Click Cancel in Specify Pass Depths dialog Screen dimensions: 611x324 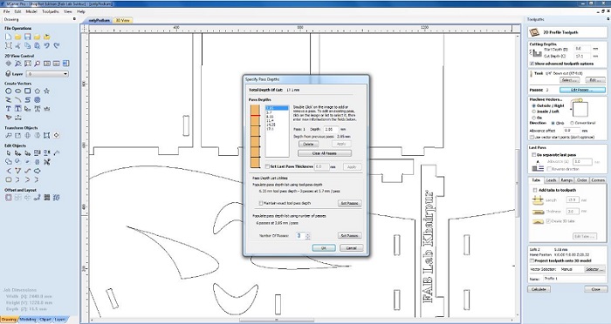tap(351, 247)
